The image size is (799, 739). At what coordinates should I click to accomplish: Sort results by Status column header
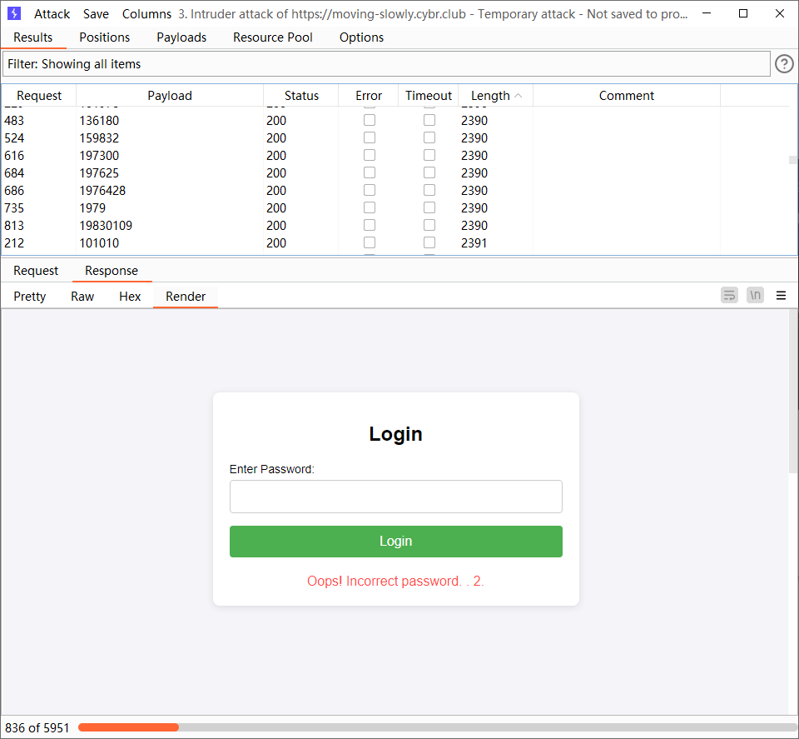[301, 96]
